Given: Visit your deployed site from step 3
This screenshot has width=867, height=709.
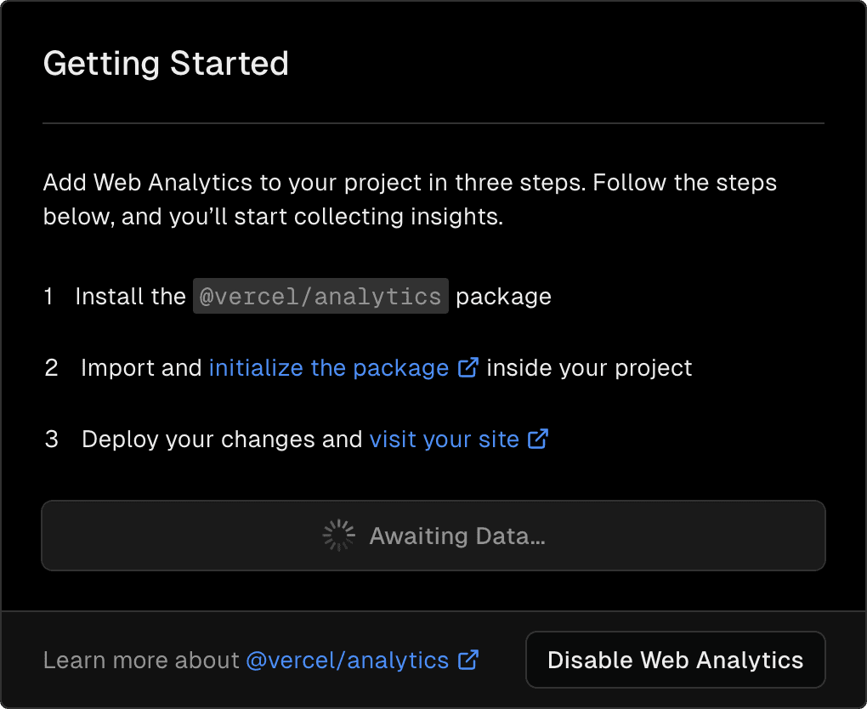Looking at the screenshot, I should point(445,440).
